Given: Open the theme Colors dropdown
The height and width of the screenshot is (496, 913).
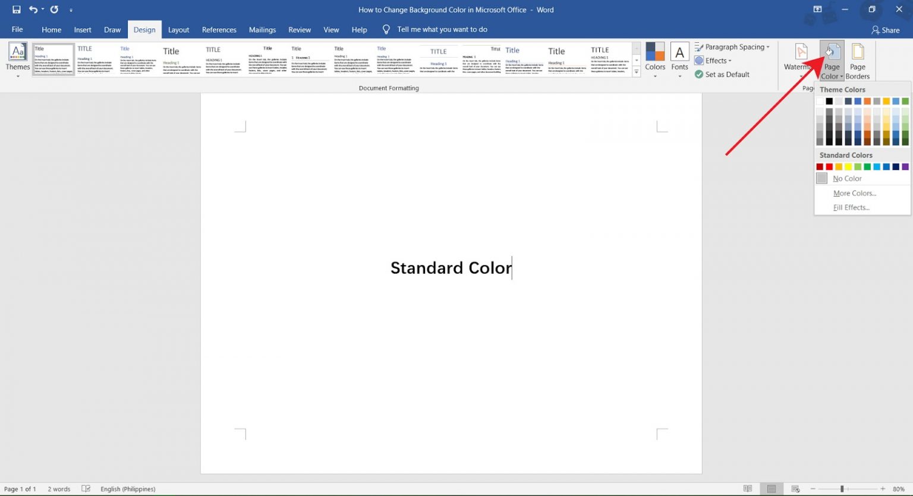Looking at the screenshot, I should pyautogui.click(x=655, y=61).
